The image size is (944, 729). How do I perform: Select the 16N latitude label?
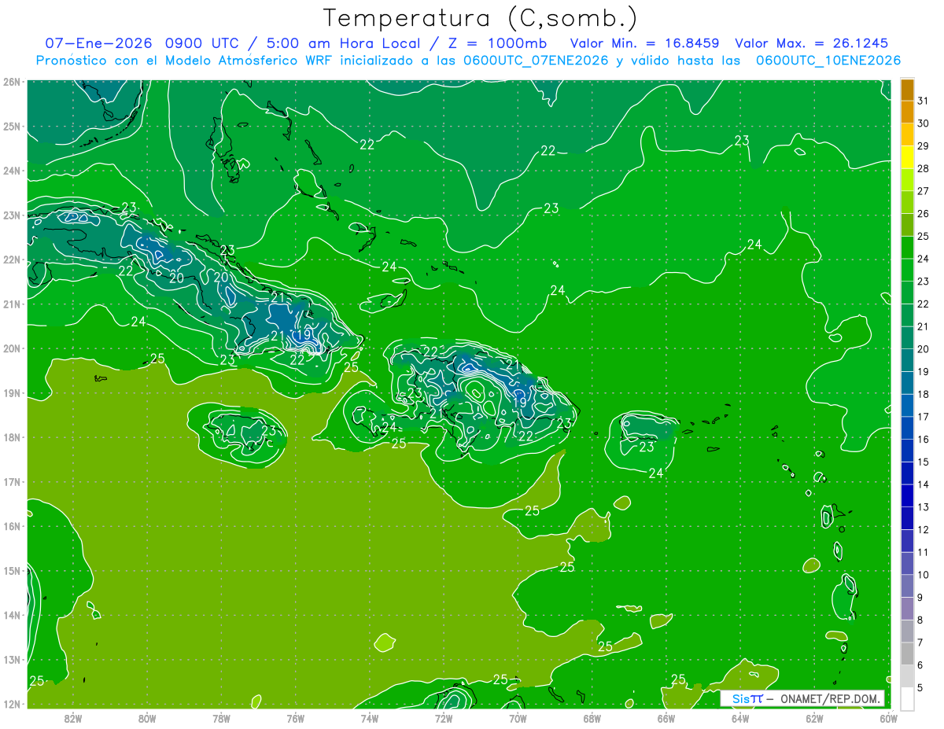coord(11,526)
